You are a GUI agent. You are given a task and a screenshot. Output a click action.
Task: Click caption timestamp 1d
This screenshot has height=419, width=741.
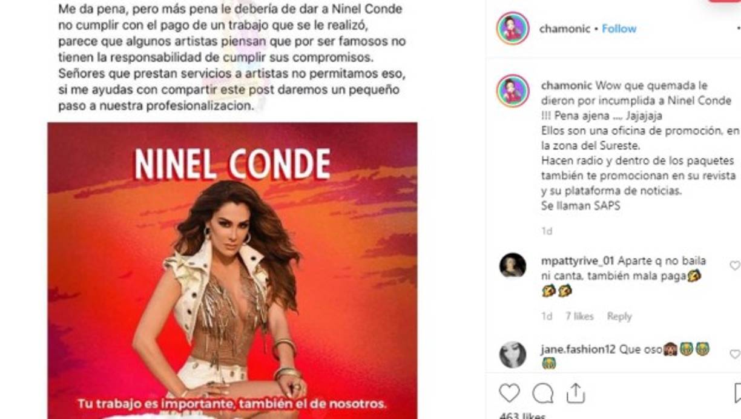(547, 231)
